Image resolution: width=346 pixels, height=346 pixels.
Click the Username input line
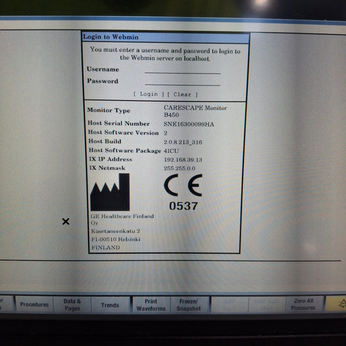point(182,70)
